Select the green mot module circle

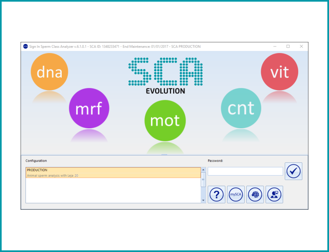click(165, 120)
